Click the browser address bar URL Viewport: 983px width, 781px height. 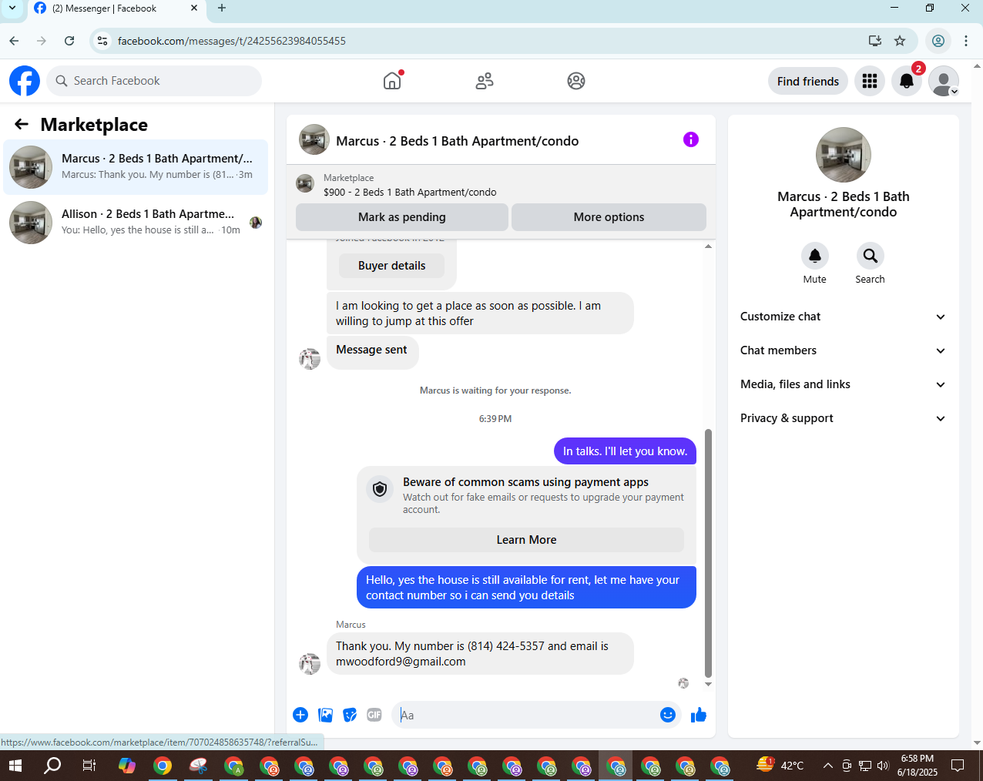[232, 41]
